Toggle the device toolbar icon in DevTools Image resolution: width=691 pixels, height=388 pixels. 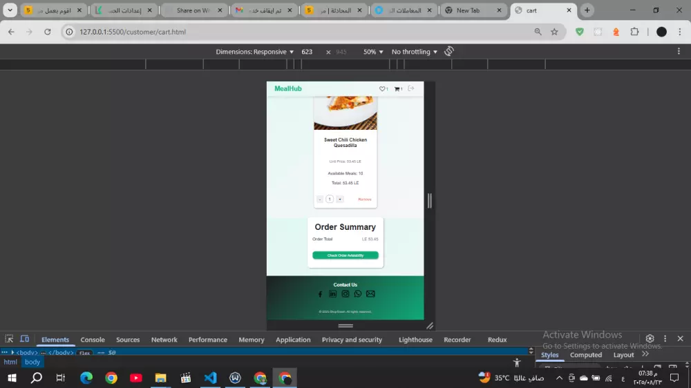25,339
